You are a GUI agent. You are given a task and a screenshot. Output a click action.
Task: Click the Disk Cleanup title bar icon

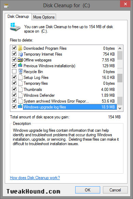6,6
